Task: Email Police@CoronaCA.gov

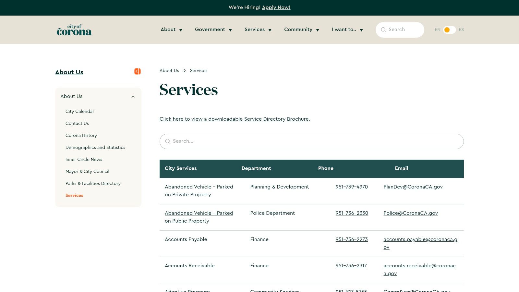Action: [x=411, y=213]
